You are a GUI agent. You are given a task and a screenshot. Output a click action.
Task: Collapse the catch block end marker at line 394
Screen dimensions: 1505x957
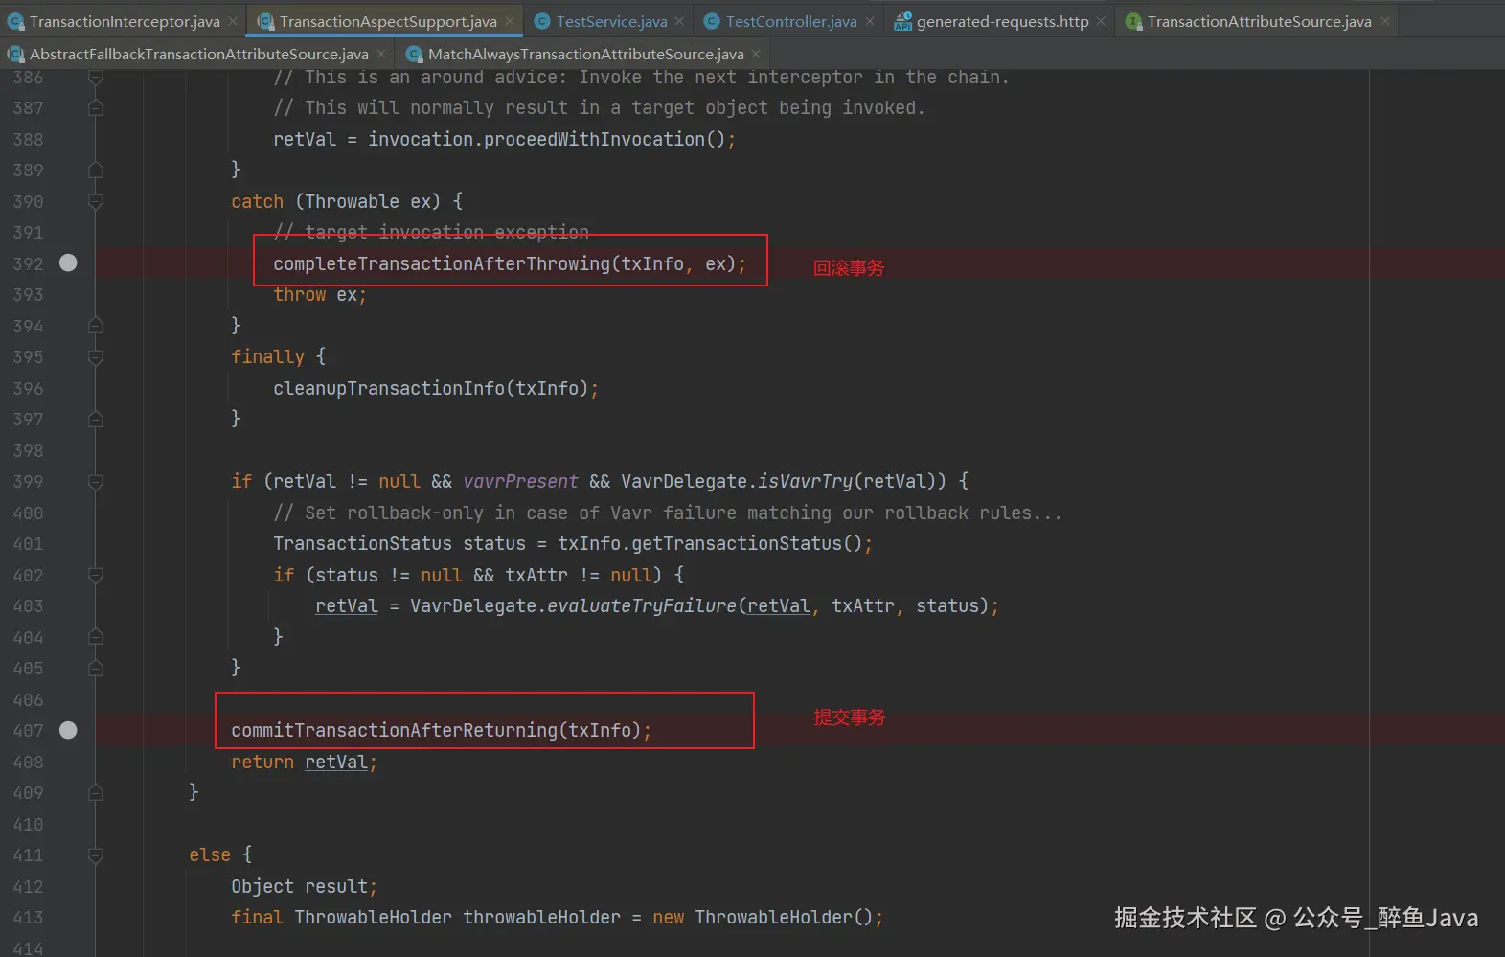coord(96,326)
